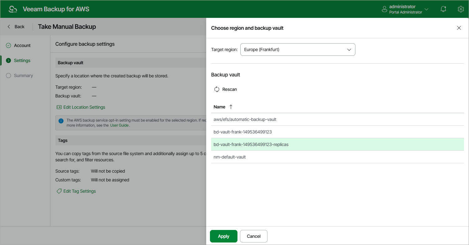Open the User Guide link
The height and width of the screenshot is (245, 469).
[x=119, y=125]
